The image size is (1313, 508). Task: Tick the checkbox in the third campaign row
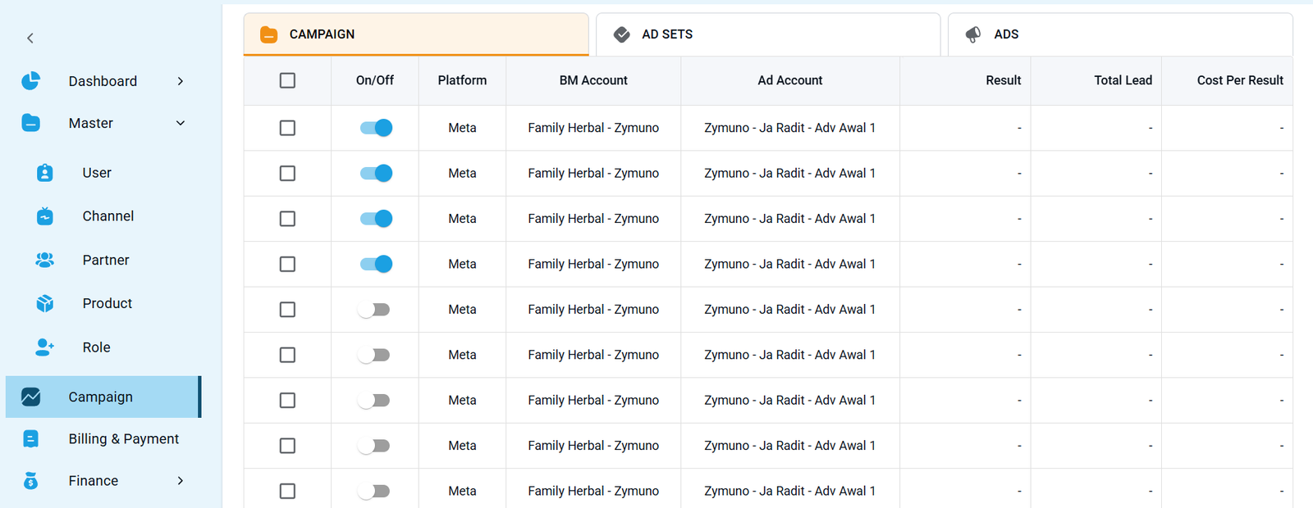[x=287, y=219]
